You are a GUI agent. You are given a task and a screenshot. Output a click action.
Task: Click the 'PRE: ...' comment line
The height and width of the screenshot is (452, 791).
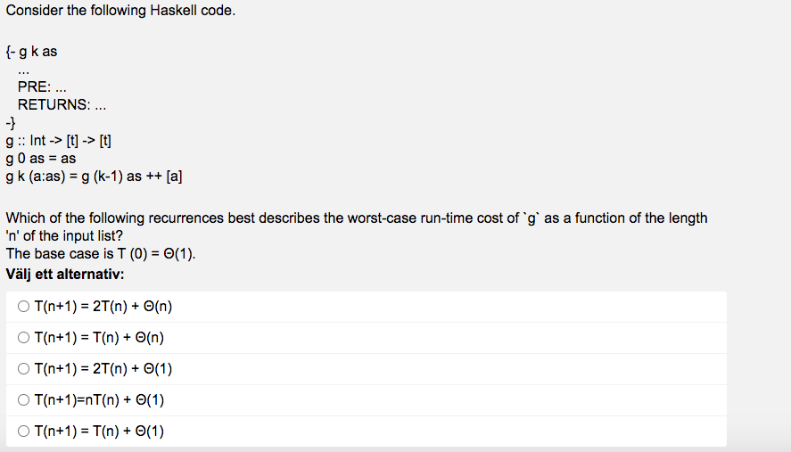(x=42, y=86)
